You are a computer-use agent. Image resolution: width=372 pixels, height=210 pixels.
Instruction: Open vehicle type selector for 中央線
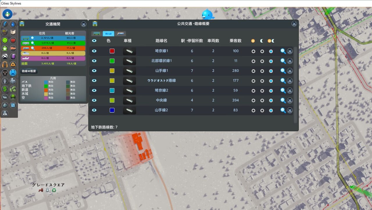pyautogui.click(x=129, y=100)
